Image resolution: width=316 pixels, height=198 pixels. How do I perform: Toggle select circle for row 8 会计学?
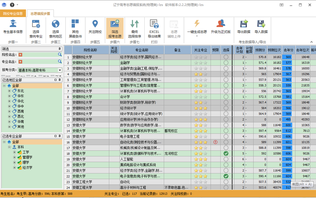(226, 97)
